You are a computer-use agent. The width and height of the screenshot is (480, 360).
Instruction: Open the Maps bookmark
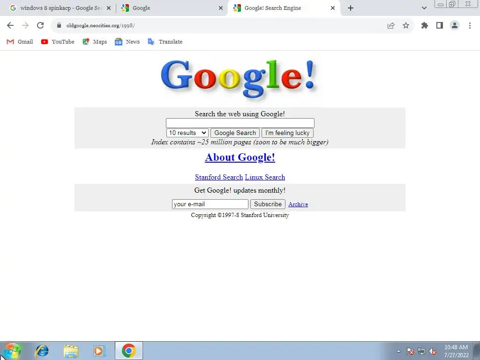[95, 42]
